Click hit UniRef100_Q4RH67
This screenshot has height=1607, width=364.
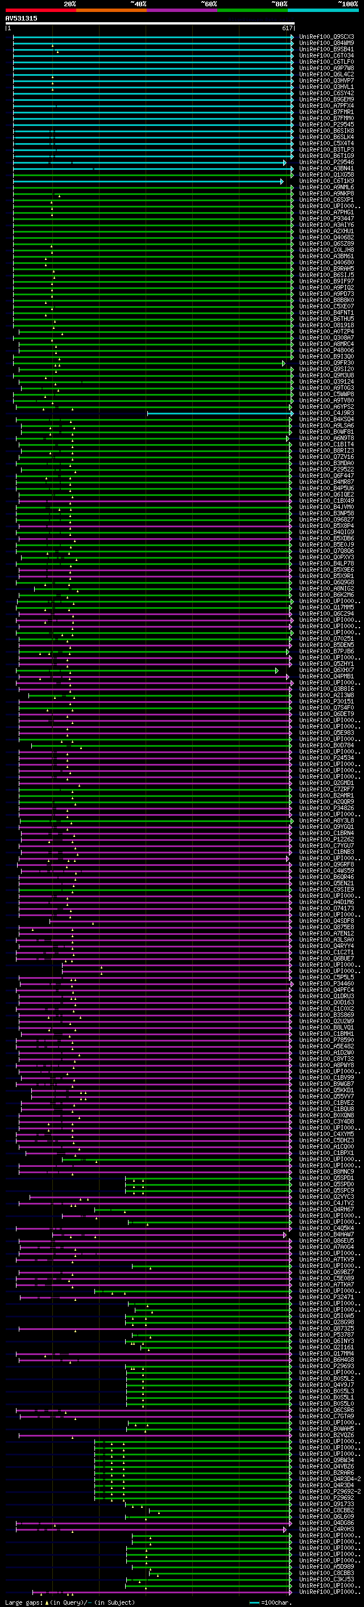pyautogui.click(x=326, y=1210)
